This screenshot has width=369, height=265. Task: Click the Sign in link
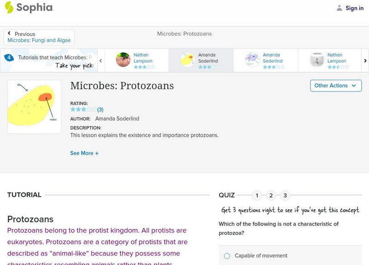[354, 8]
